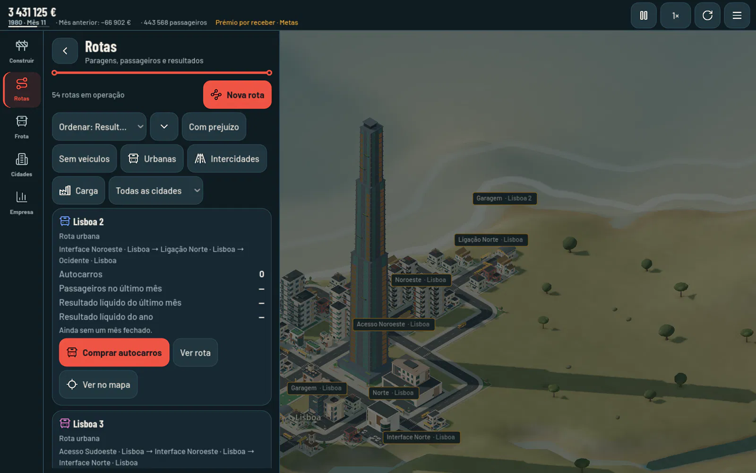Open the Metas link
This screenshot has width=756, height=473.
tap(289, 23)
